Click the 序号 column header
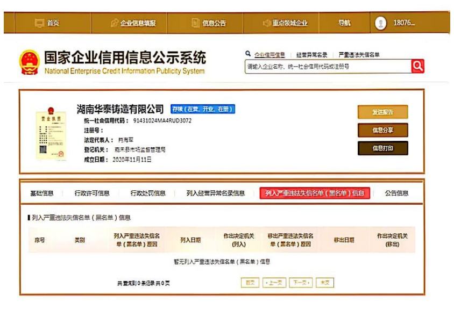The image size is (454, 309). click(x=40, y=240)
